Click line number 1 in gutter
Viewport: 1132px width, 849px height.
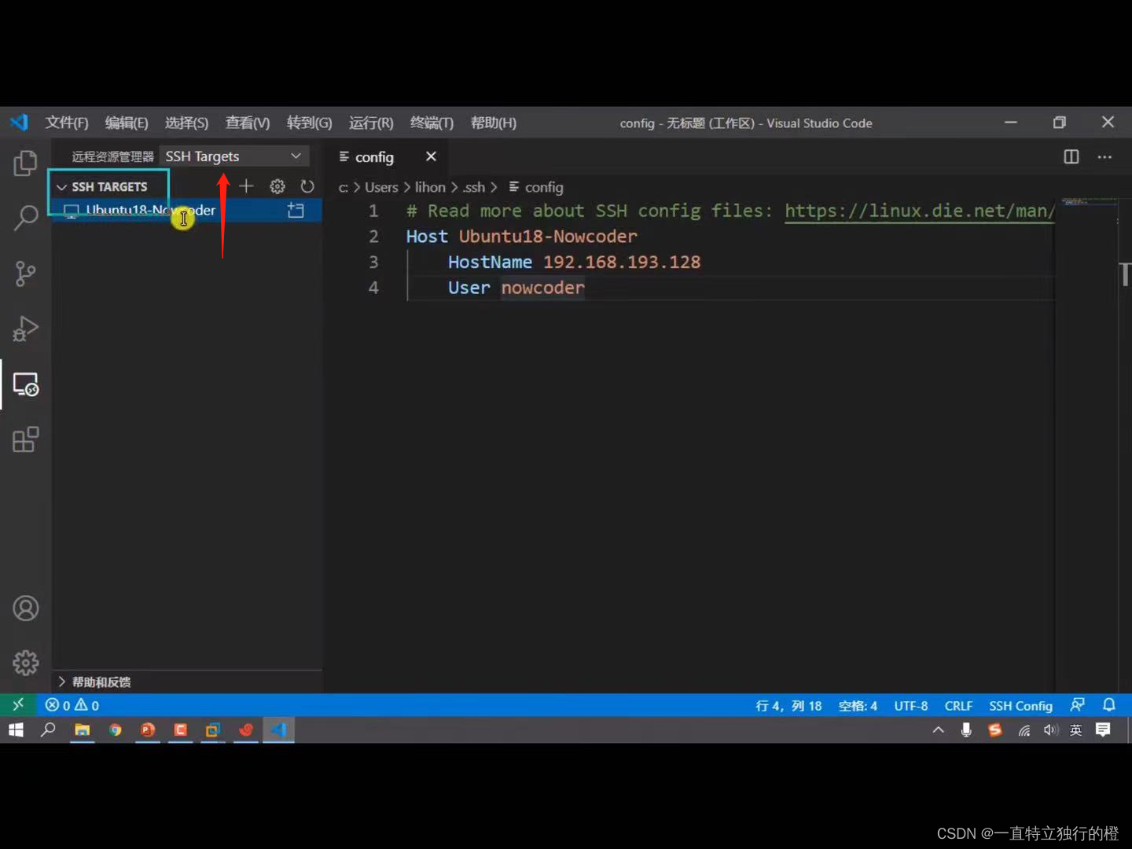tap(373, 211)
